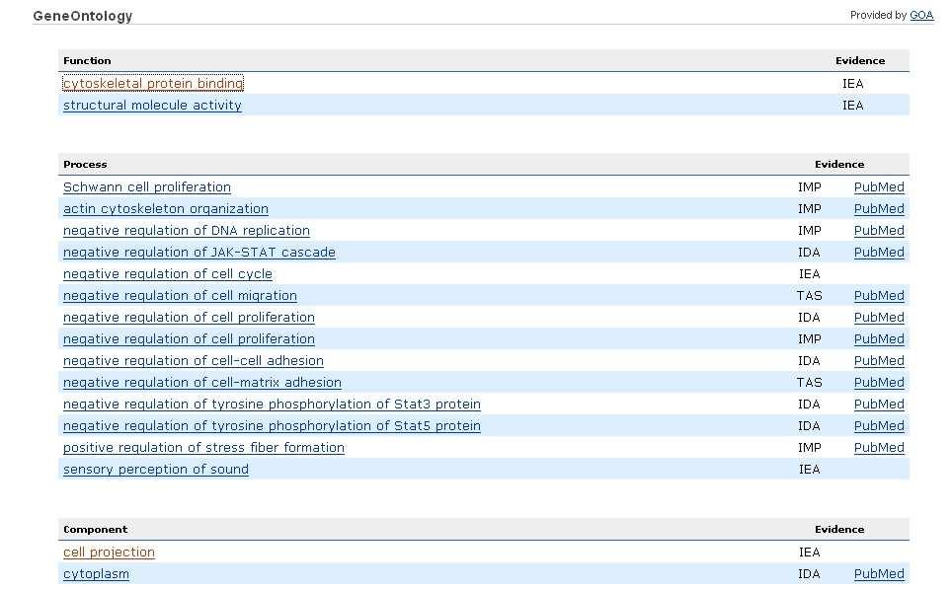Image resolution: width=951 pixels, height=590 pixels.
Task: Select the Component table header
Action: tap(95, 530)
